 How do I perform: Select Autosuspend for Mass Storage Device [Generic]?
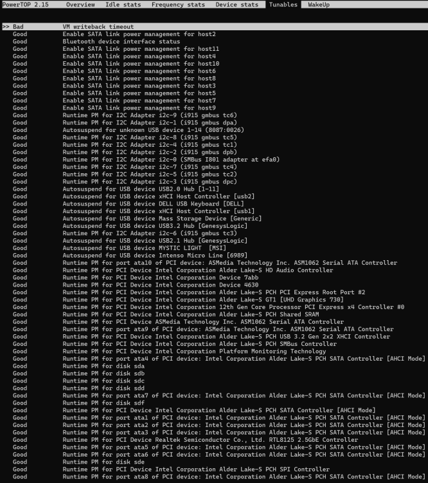pos(137,219)
